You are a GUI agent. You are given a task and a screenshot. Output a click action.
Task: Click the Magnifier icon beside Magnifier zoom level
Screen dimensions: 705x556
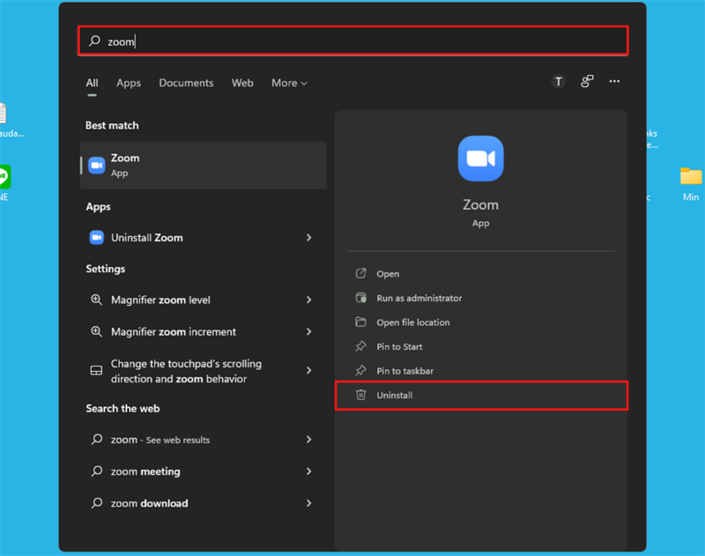(96, 300)
